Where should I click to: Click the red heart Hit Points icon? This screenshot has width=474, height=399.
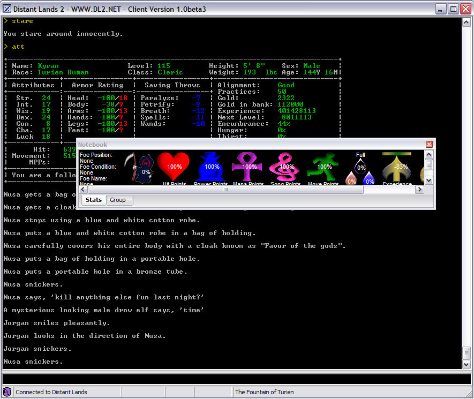coord(174,167)
